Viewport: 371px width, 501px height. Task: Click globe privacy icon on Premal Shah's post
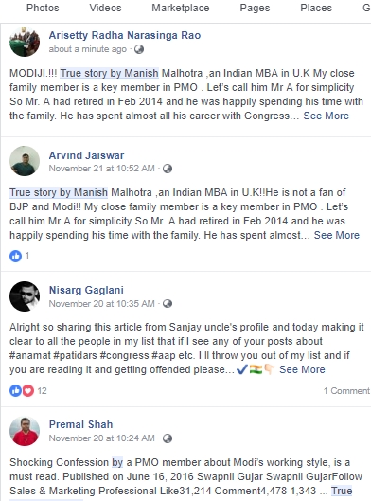tap(168, 438)
